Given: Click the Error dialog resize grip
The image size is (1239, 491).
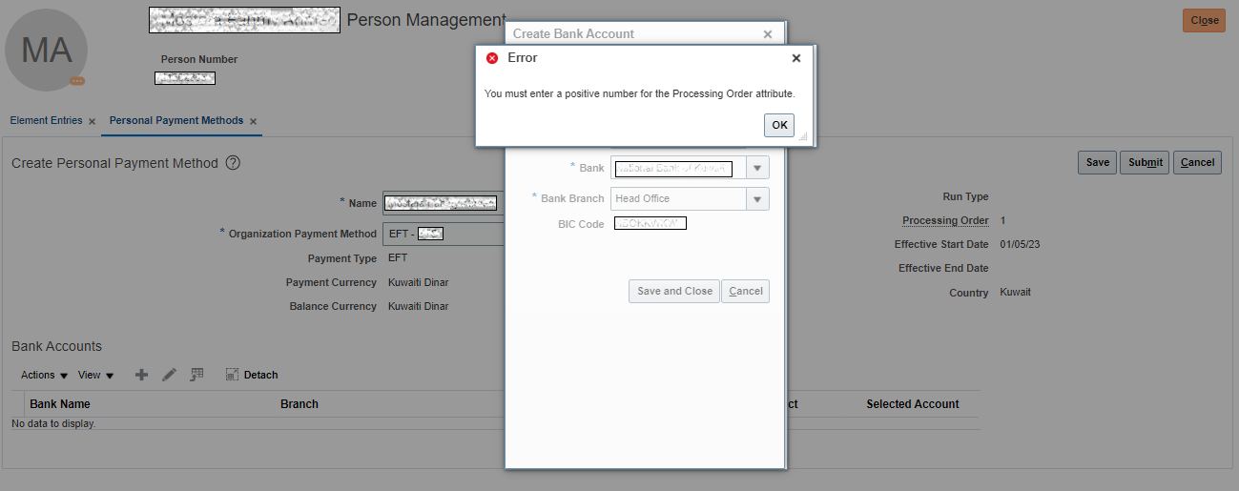Looking at the screenshot, I should [802, 137].
